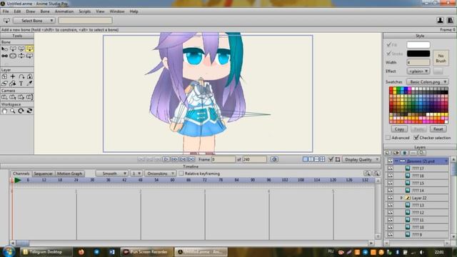Select the Reparent Bone tool

[4, 56]
